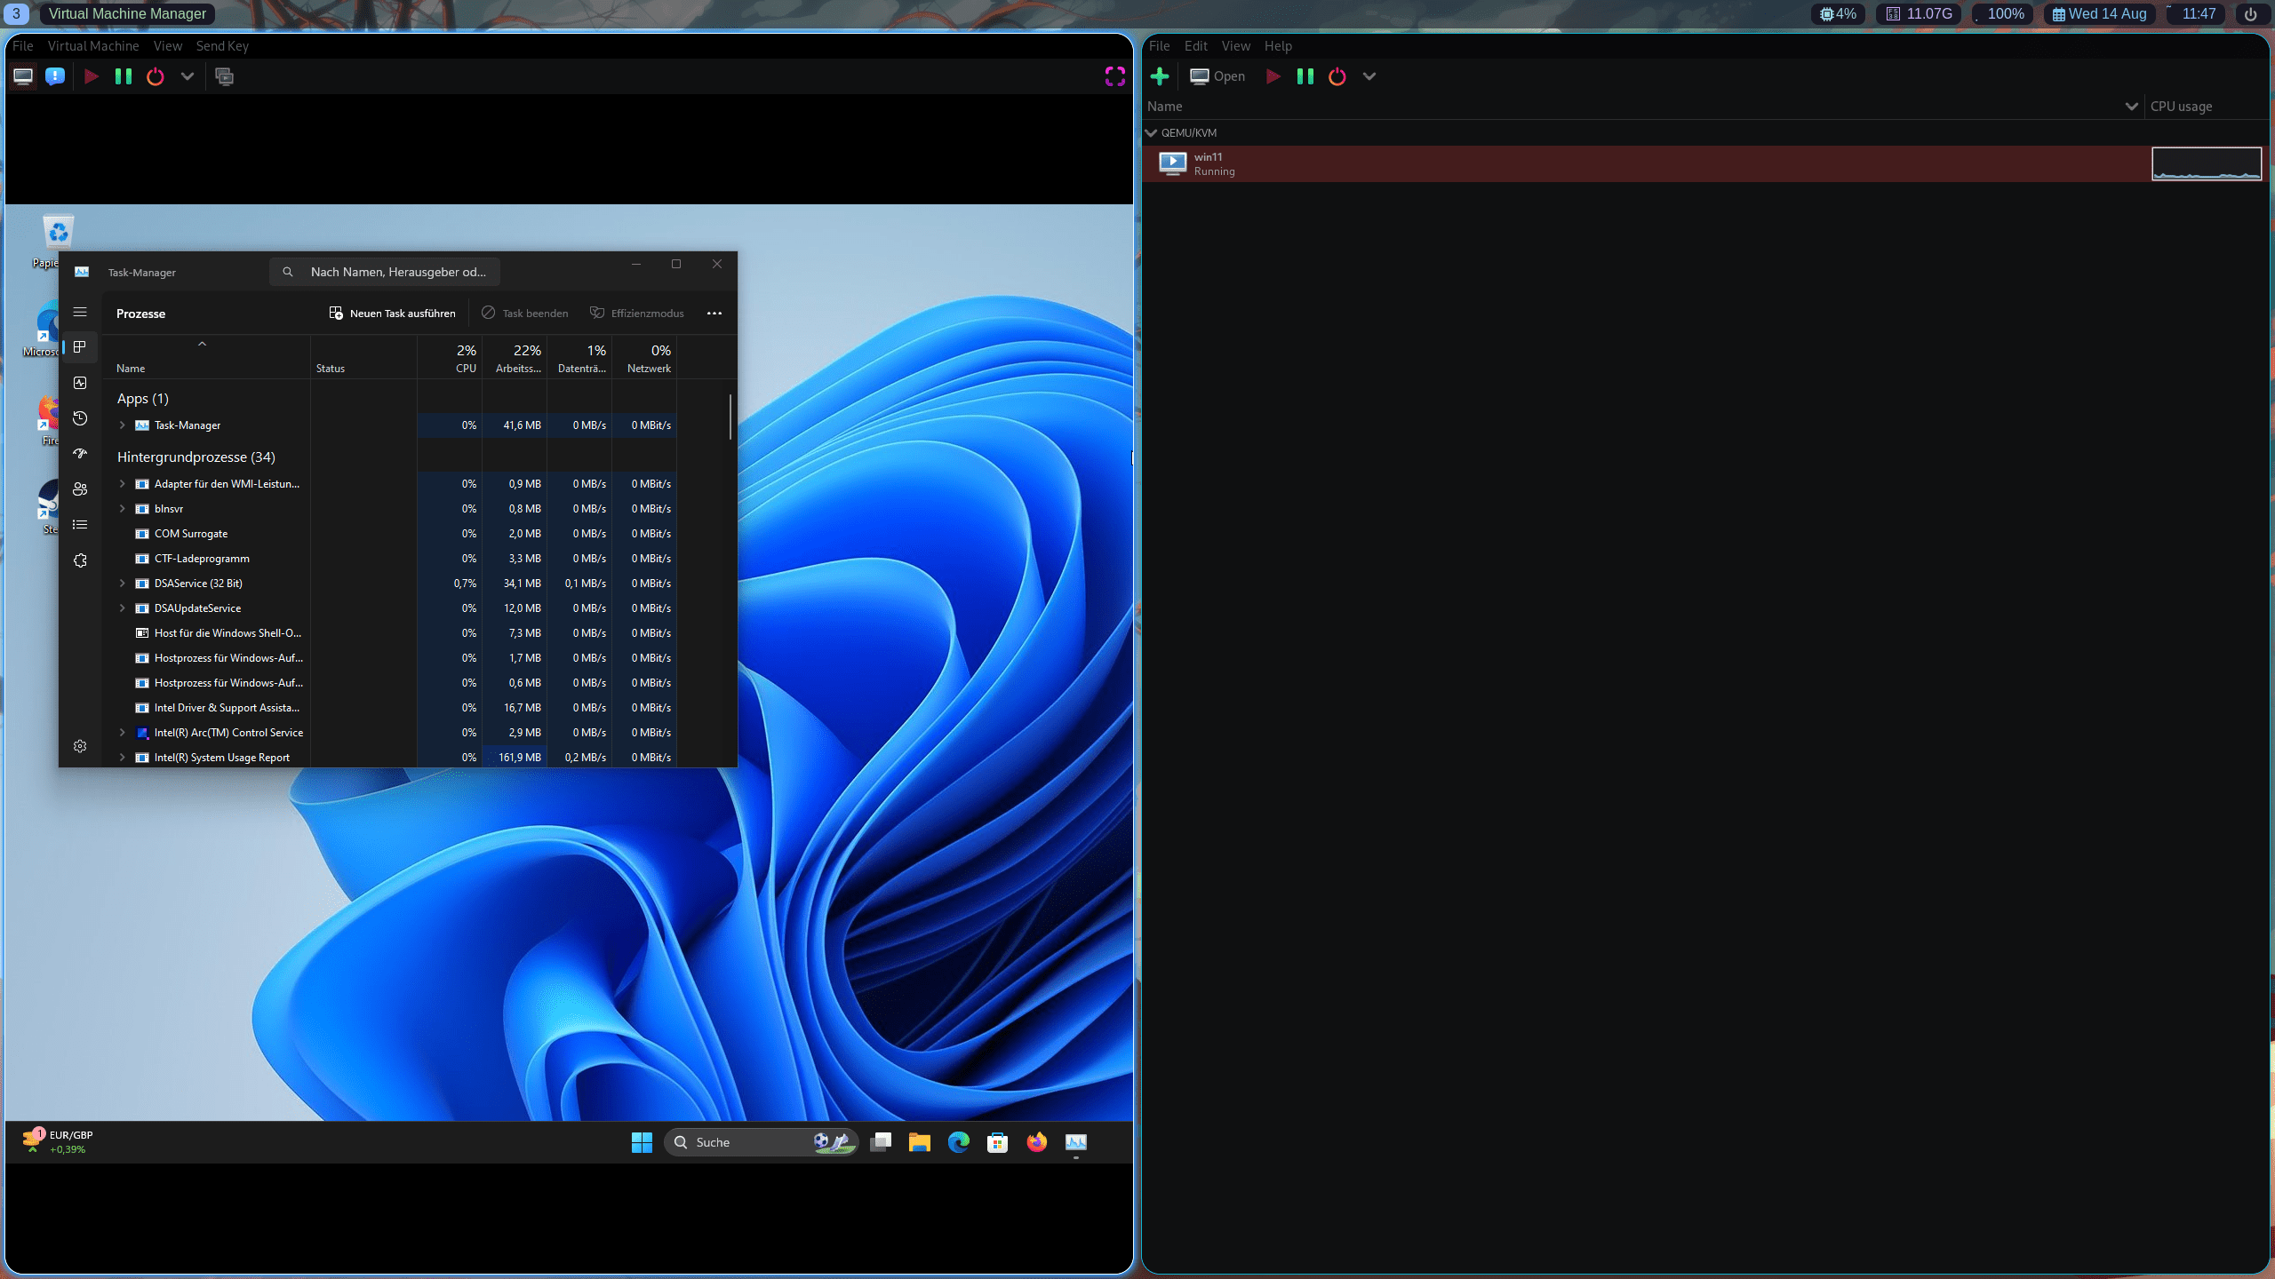Launch Microsoft Edge from Windows taskbar

(959, 1142)
